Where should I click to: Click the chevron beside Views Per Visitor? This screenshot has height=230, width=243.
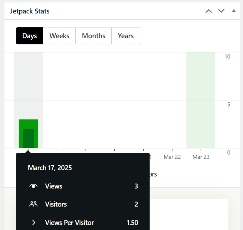pyautogui.click(x=34, y=223)
